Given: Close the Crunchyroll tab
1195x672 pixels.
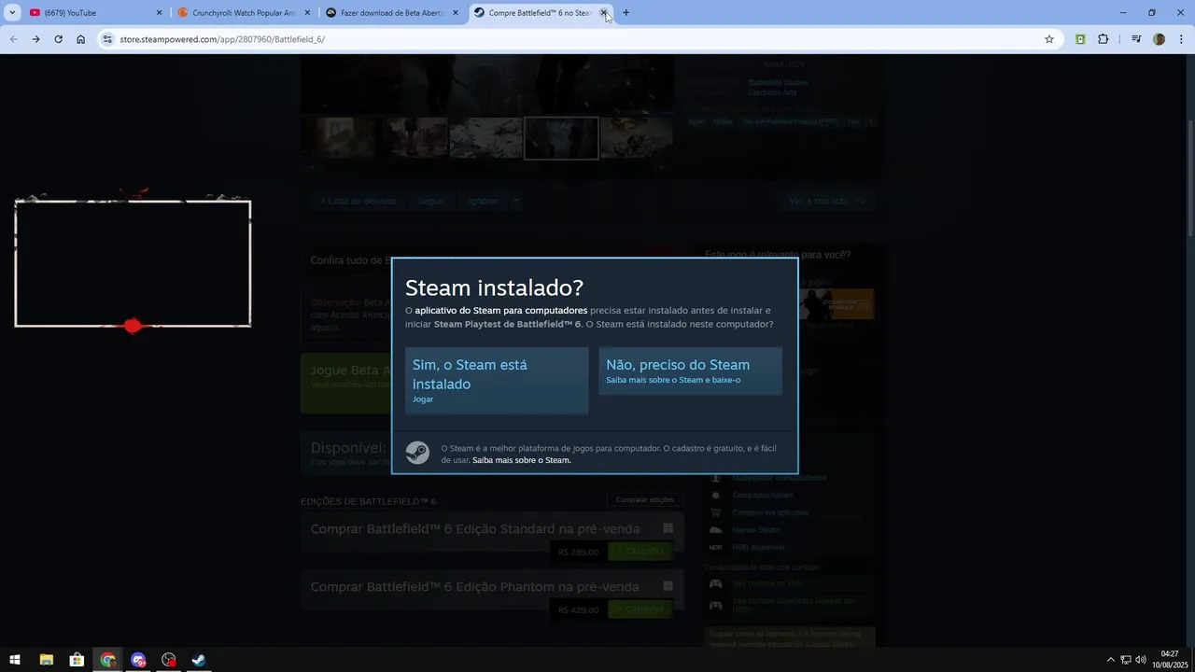Looking at the screenshot, I should click(x=307, y=13).
